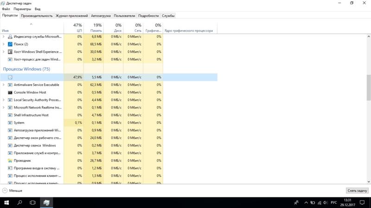Click the Microsoft Network Realtime Inspection icon
The height and width of the screenshot is (208, 371).
pos(10,108)
